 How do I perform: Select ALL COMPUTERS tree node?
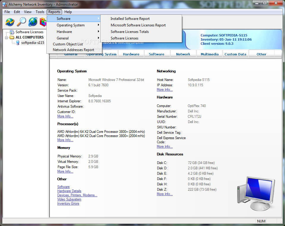tap(30, 37)
